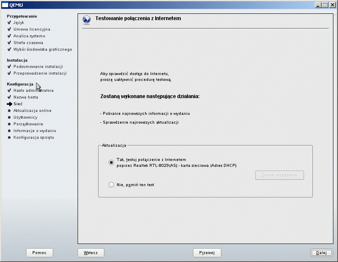
Task: Open help via the Pomoc button
Action: coord(39,253)
